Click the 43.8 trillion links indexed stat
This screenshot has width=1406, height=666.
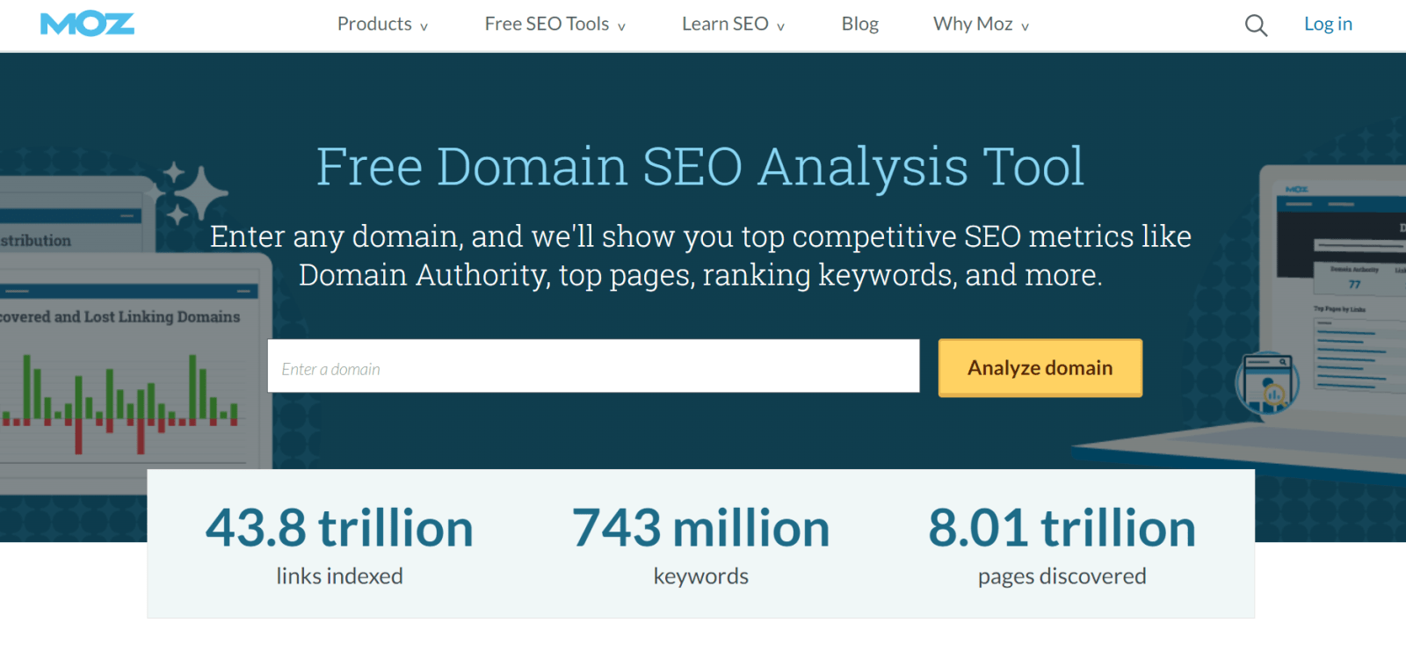(x=339, y=544)
